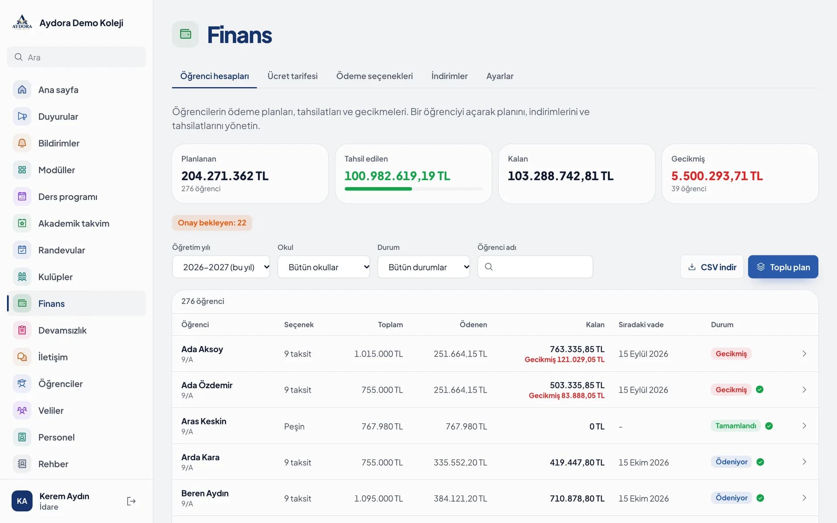Expand Arda Kara row chevron
Screen dimensions: 837x523
[804, 462]
